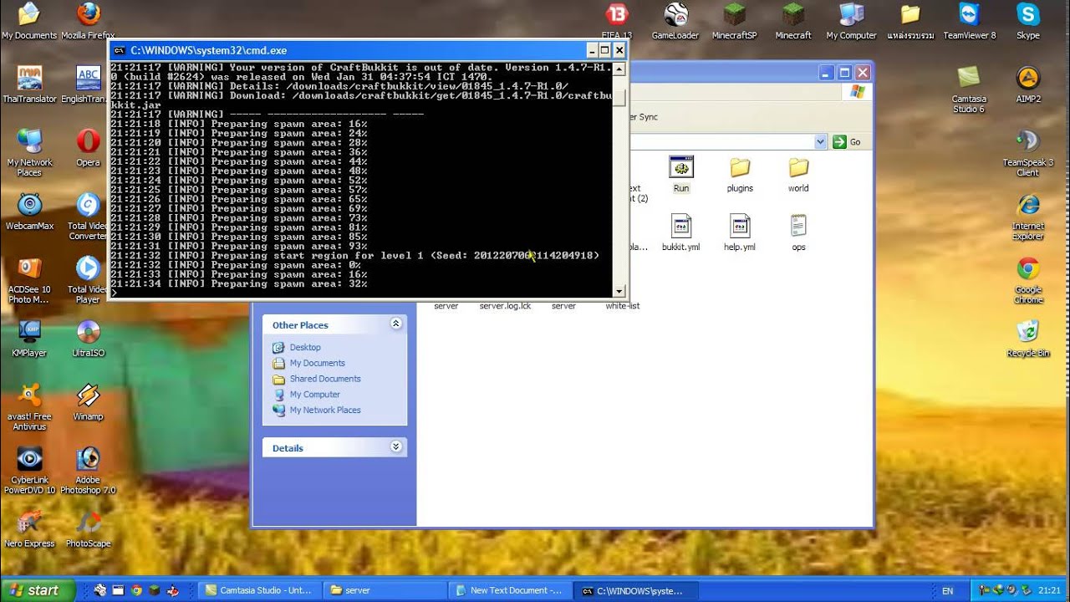Click the white-list file label in Explorer
1070x602 pixels.
pyautogui.click(x=623, y=306)
